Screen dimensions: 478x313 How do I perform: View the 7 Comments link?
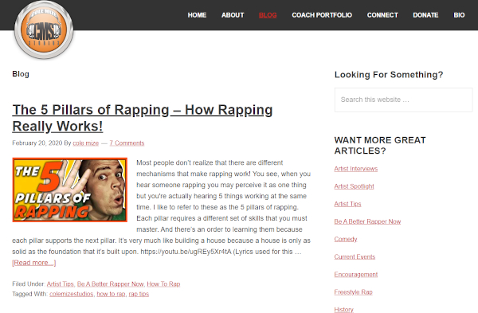click(127, 143)
